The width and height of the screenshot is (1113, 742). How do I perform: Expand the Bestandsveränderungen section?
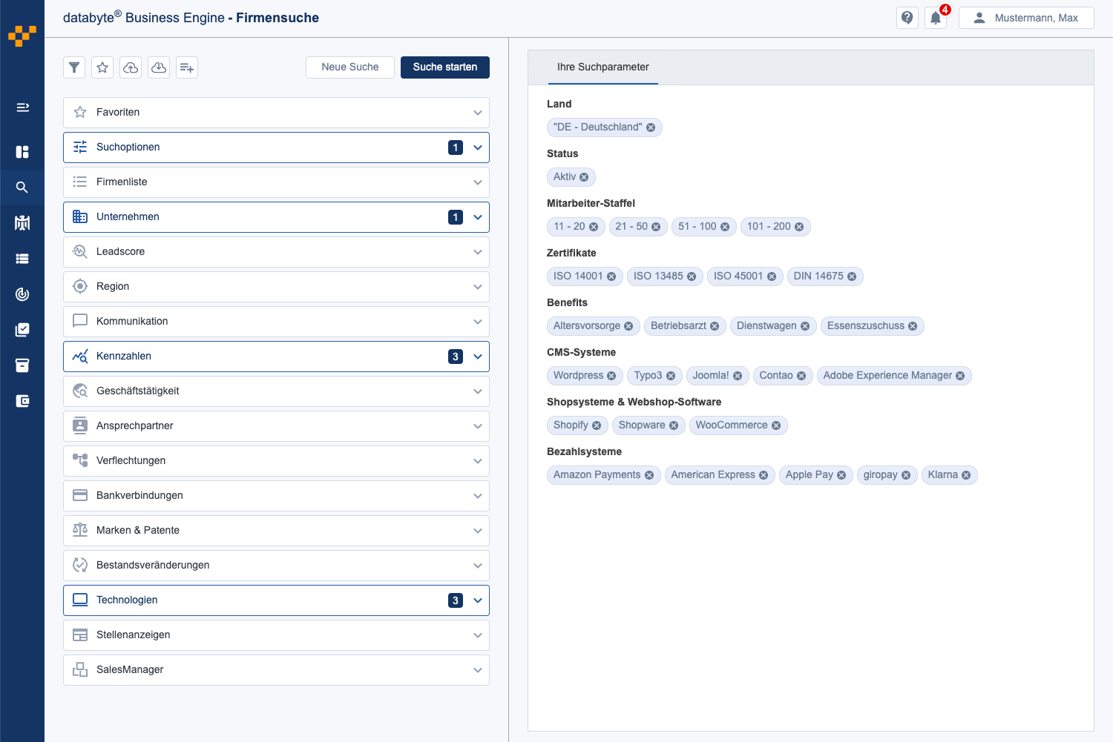click(276, 566)
